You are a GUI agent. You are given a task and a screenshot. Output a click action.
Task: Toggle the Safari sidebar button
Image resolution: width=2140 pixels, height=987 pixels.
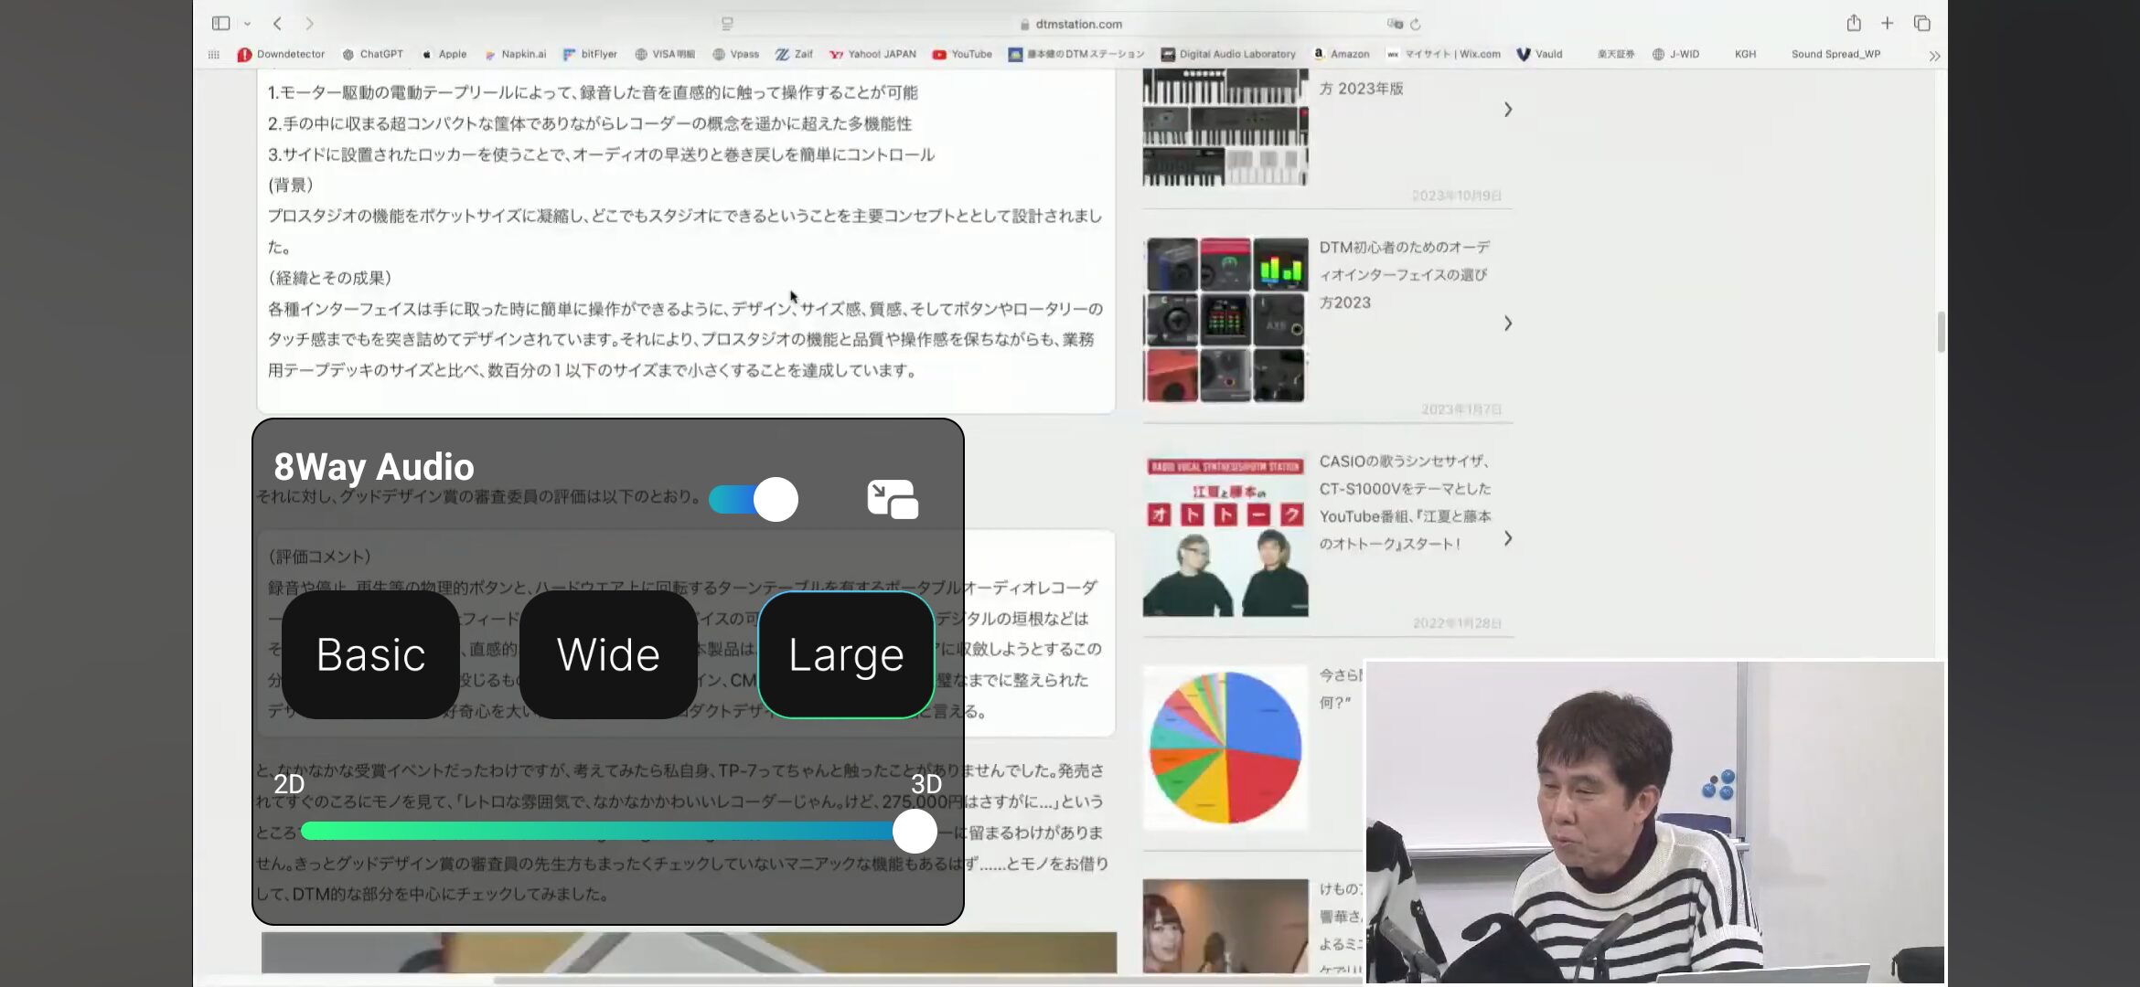[220, 24]
